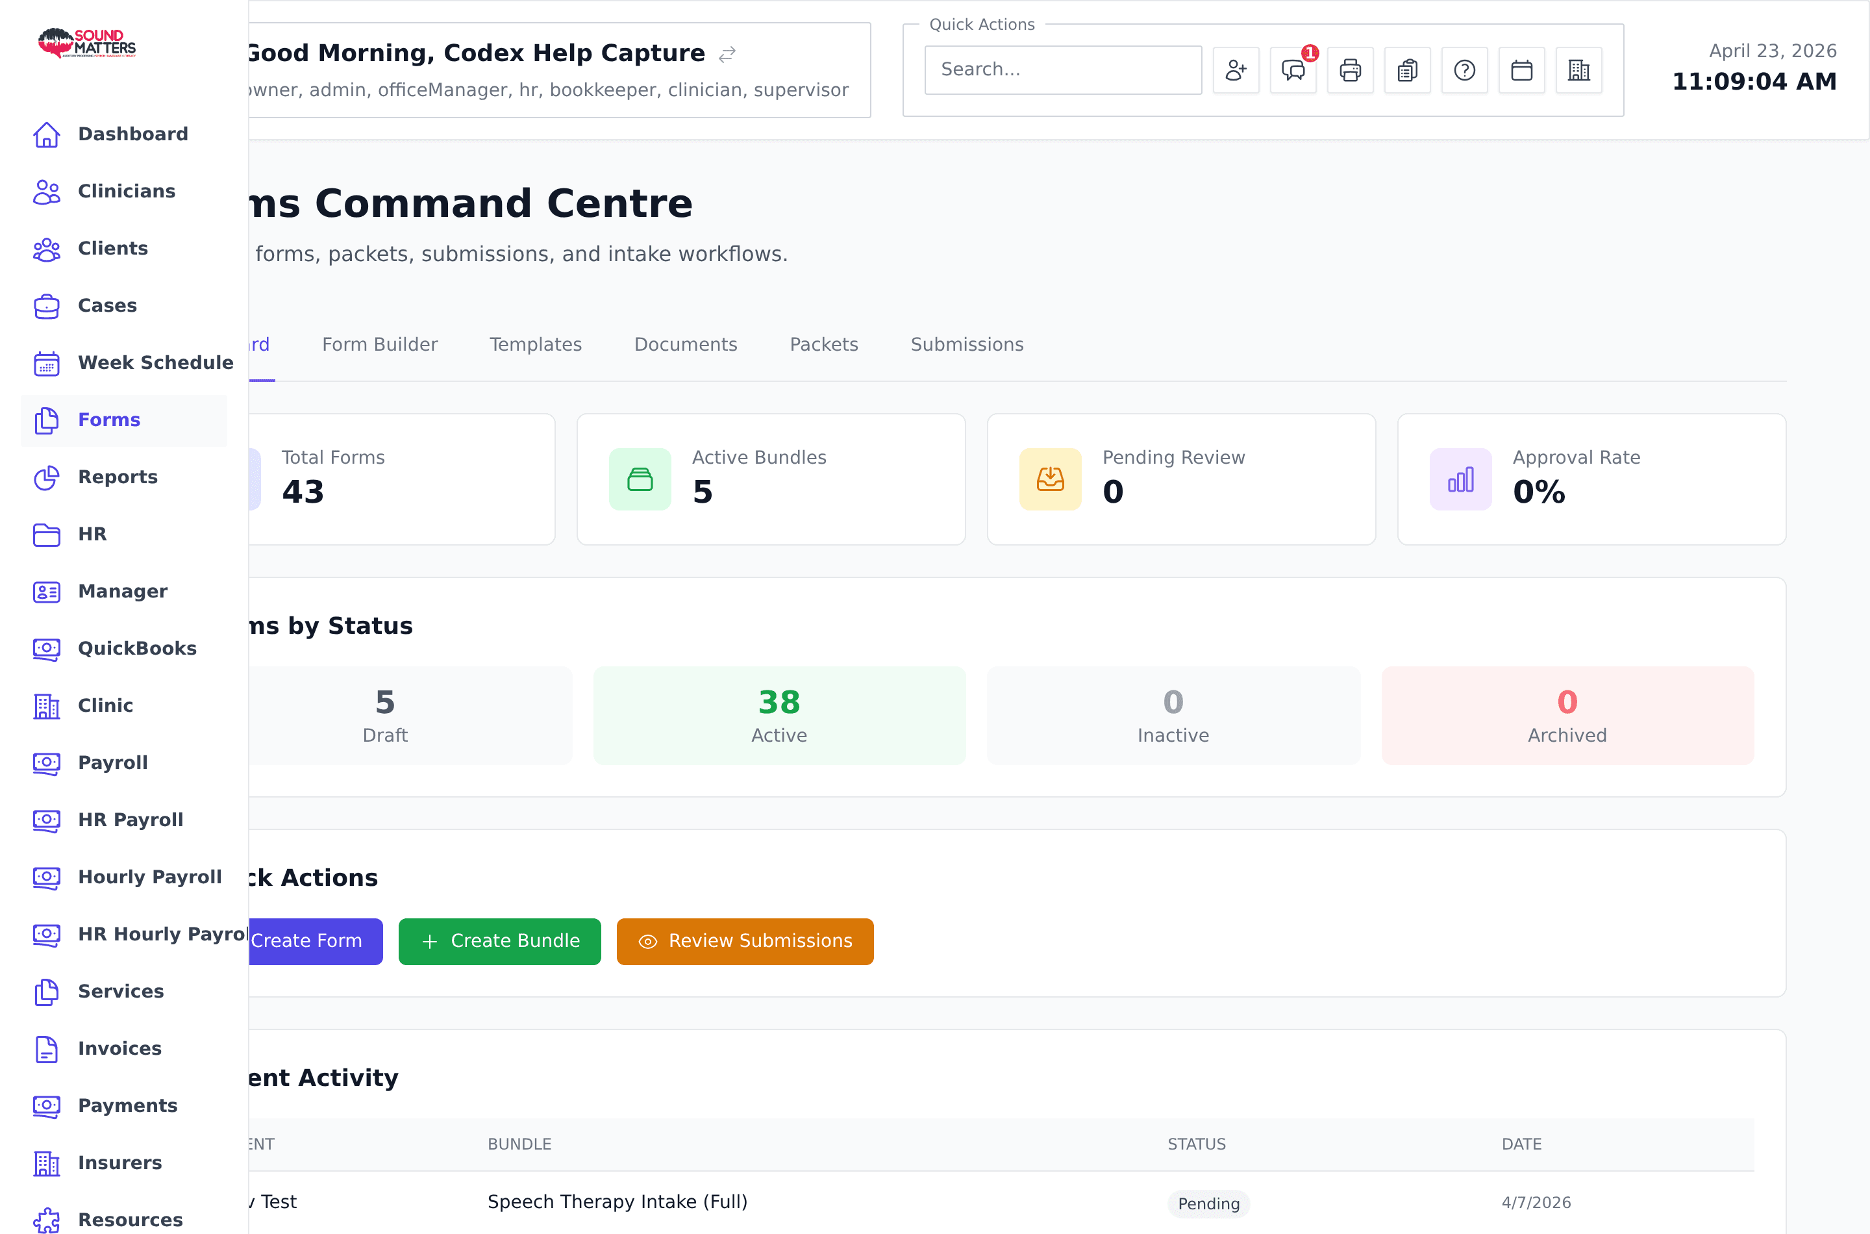Open Clinic building icon in sidebar
Viewport: 1870px width, 1234px height.
(46, 706)
